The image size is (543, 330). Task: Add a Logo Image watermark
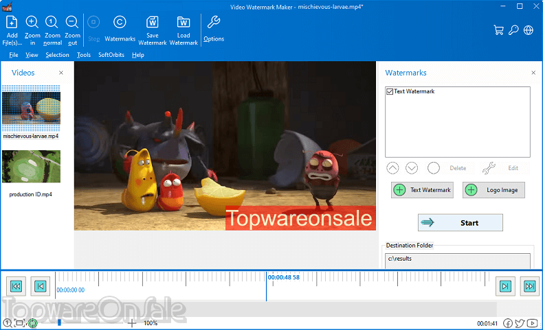(494, 190)
